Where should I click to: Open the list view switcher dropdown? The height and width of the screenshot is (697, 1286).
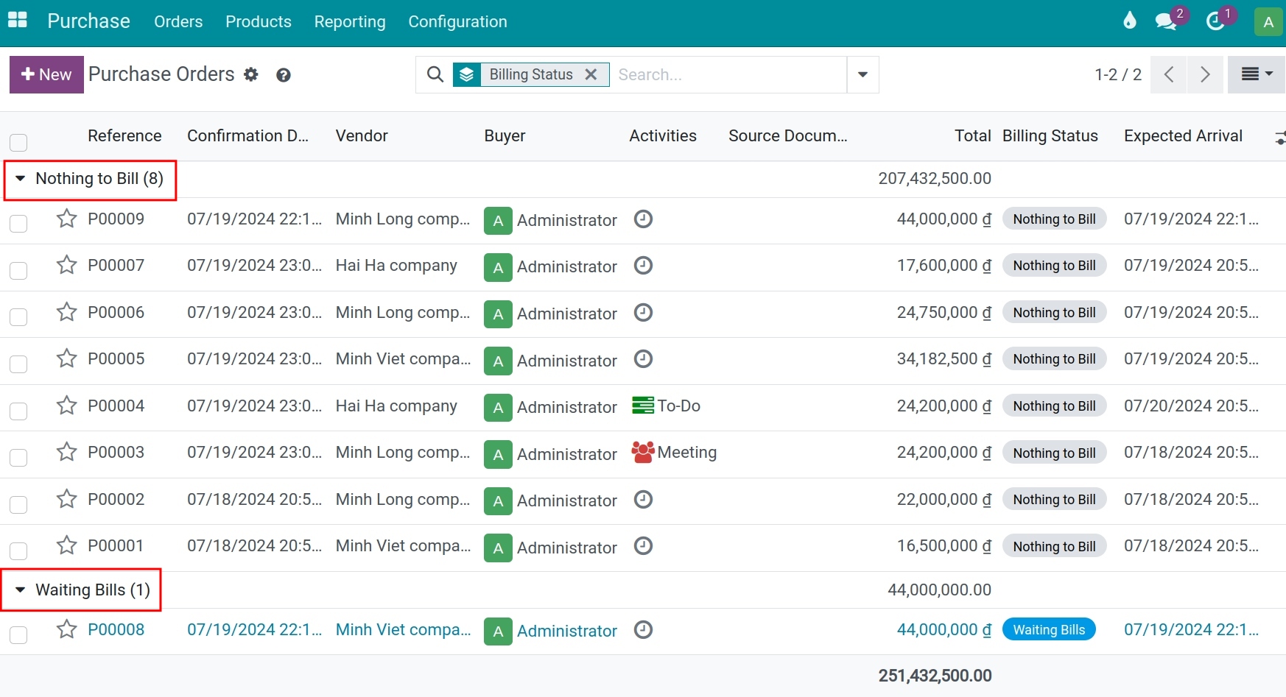click(x=1257, y=74)
